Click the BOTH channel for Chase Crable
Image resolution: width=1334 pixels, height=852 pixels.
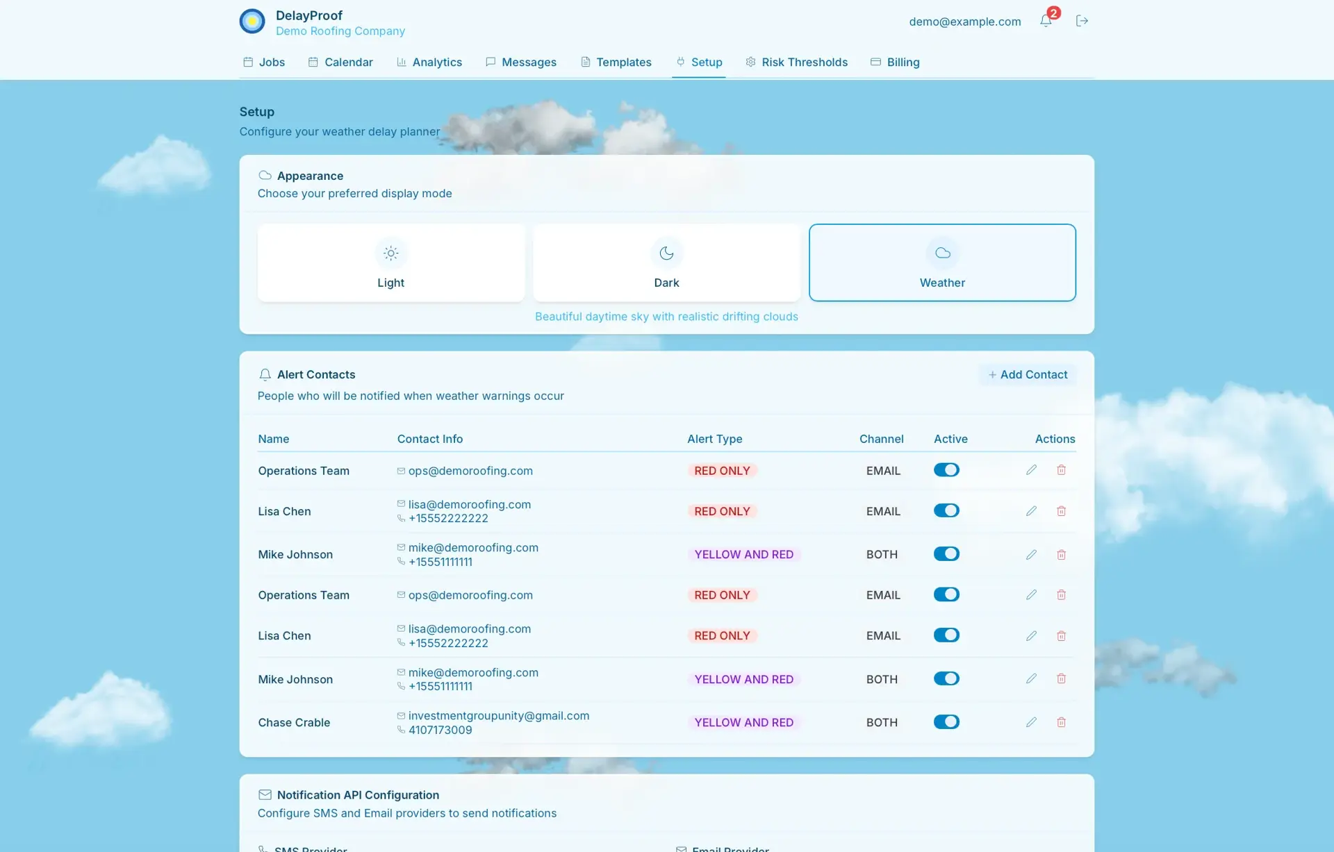(x=882, y=722)
